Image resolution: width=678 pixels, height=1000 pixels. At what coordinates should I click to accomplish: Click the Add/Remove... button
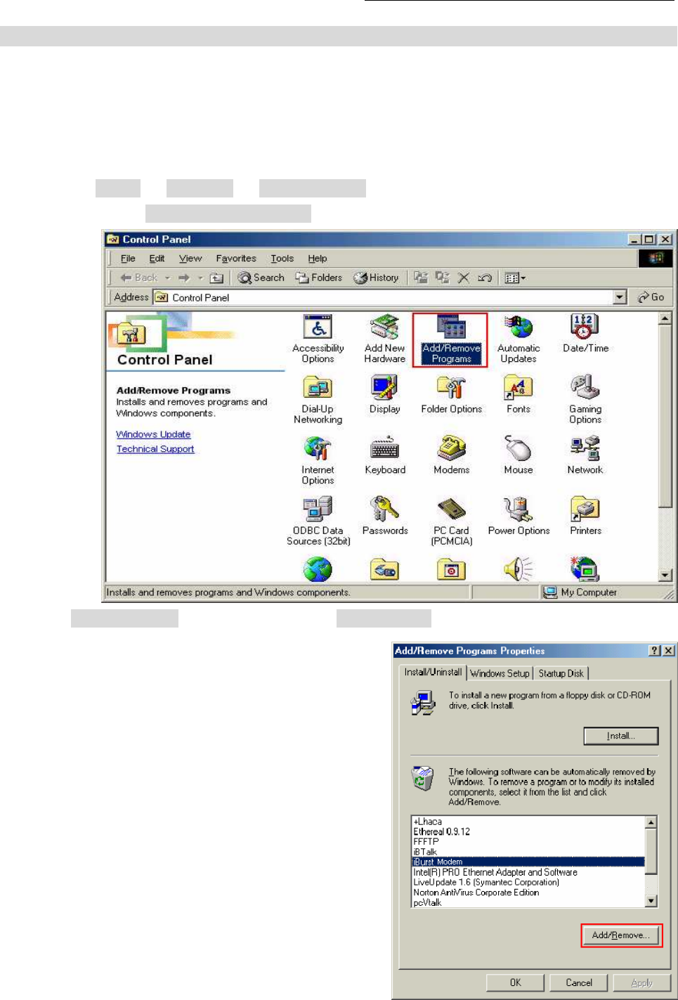tap(621, 935)
